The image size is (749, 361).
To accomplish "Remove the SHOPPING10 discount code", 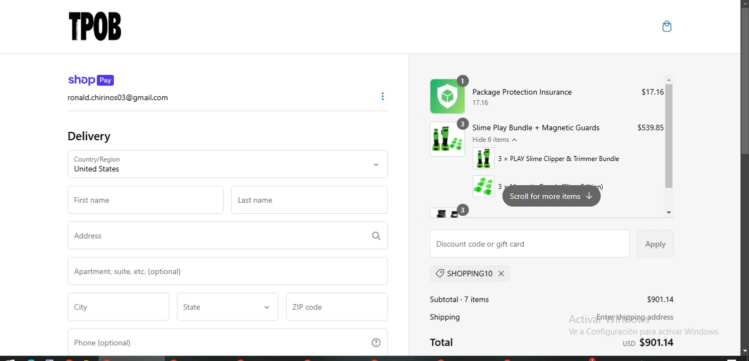I will 501,274.
